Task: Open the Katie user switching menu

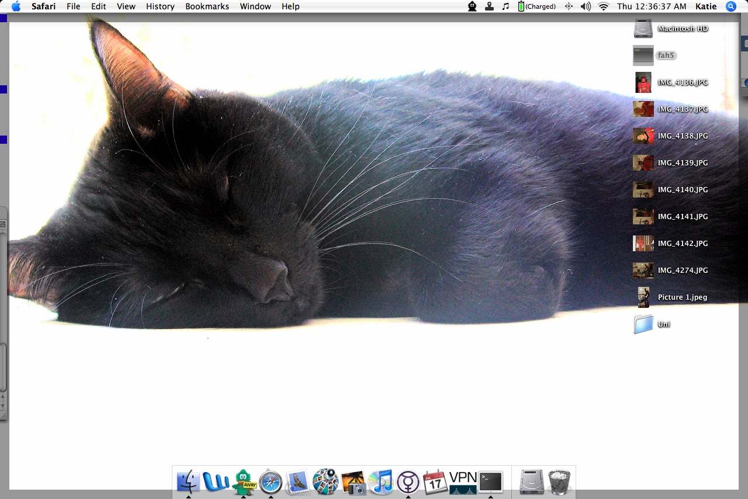Action: tap(706, 6)
